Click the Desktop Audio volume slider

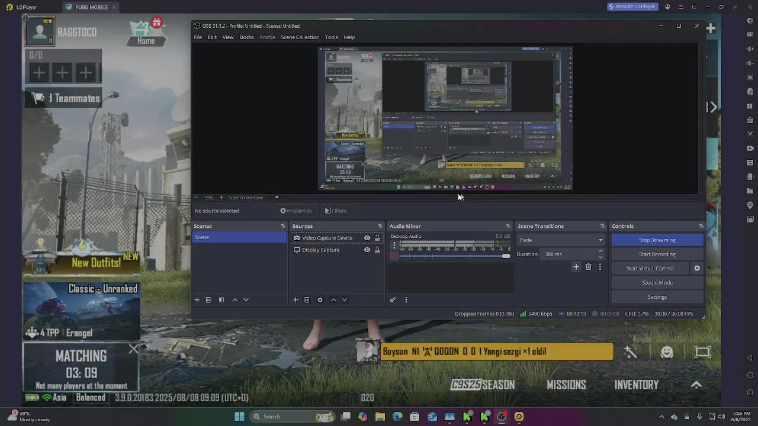tap(455, 256)
